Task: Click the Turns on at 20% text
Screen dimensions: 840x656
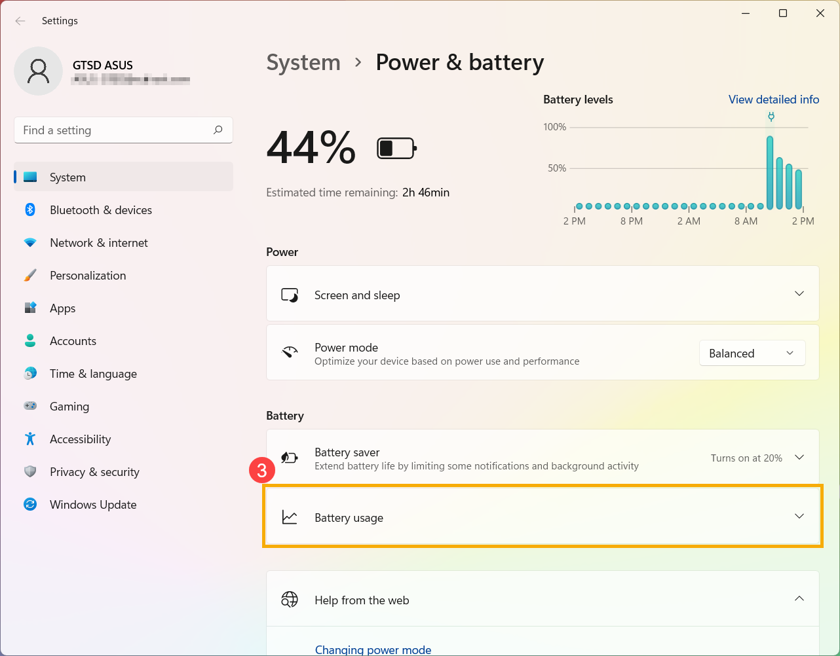Action: [x=746, y=458]
